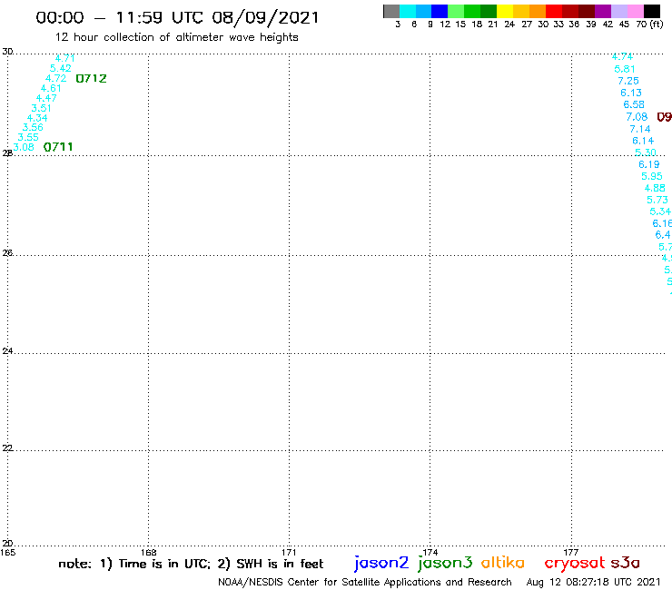Select the orange swatch in the color scale
Image resolution: width=672 pixels, height=590 pixels.
coord(538,11)
